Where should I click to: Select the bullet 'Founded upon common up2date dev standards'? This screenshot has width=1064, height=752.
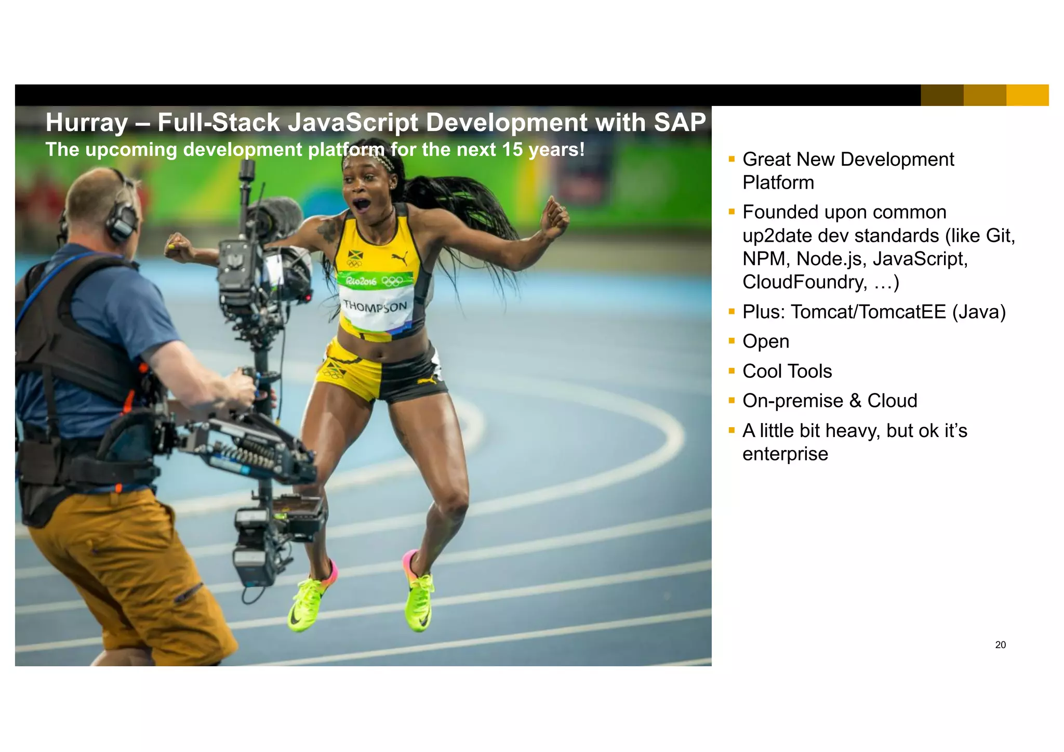coord(879,247)
